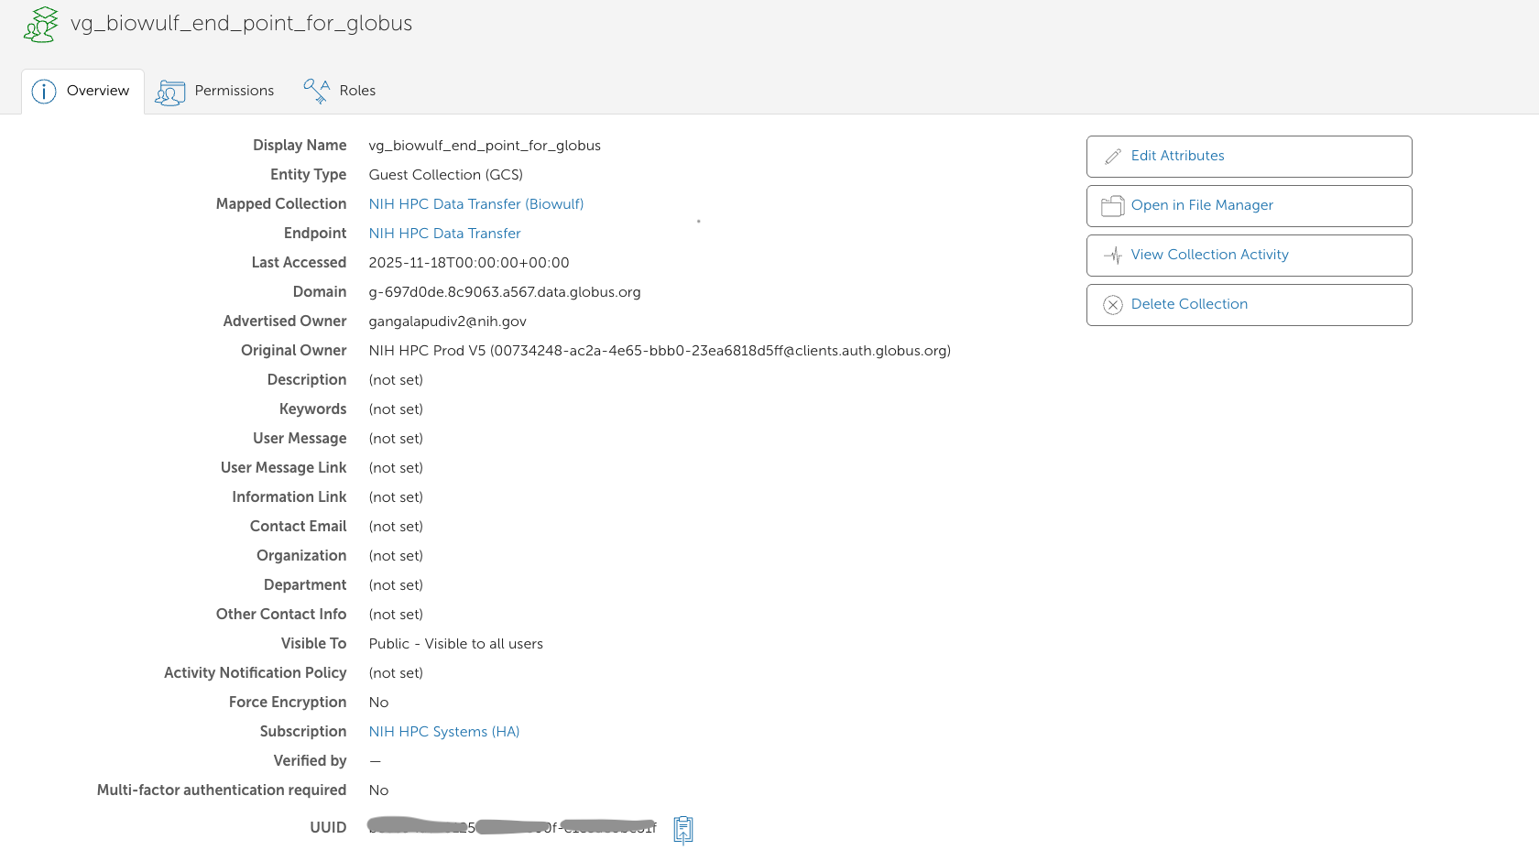Click the pencil icon in Edit Attributes
The height and width of the screenshot is (861, 1539).
[x=1113, y=157]
